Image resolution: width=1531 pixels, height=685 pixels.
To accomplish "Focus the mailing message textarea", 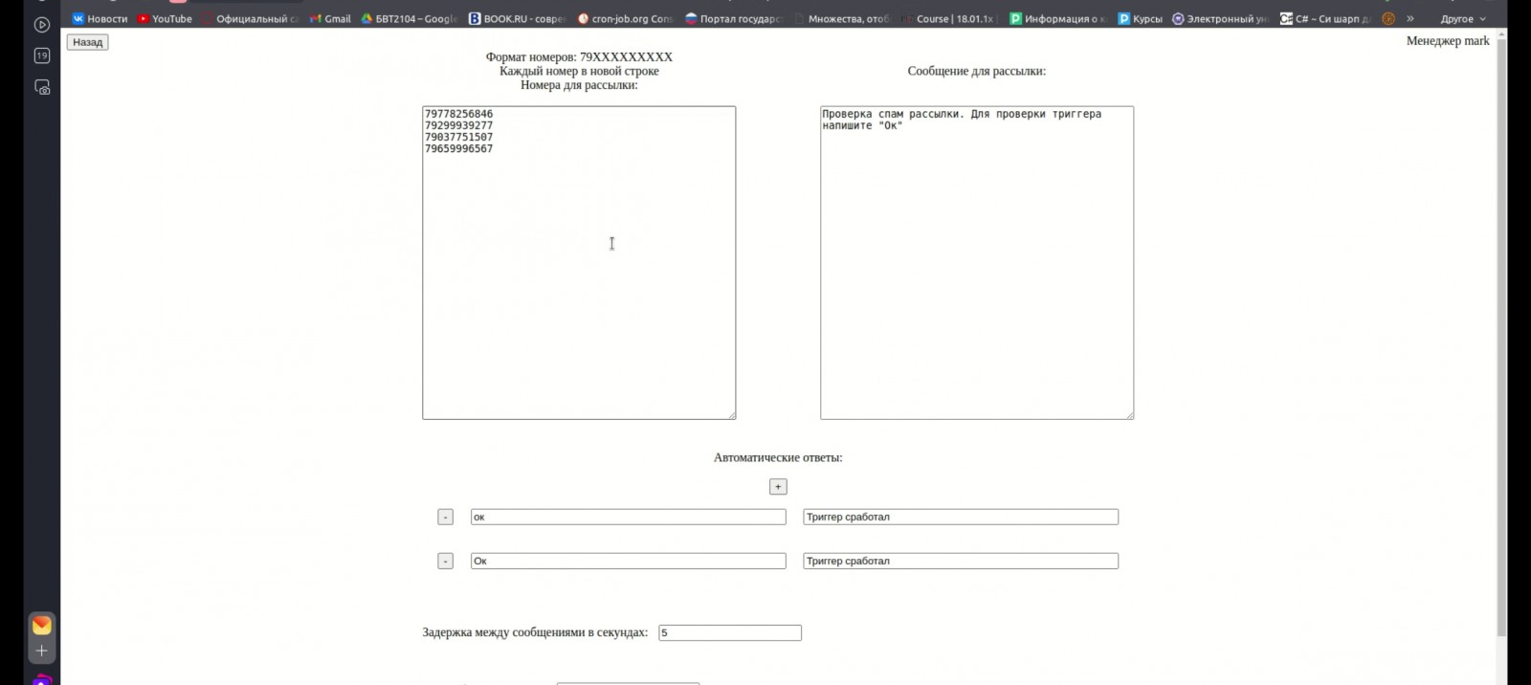I will pyautogui.click(x=977, y=263).
